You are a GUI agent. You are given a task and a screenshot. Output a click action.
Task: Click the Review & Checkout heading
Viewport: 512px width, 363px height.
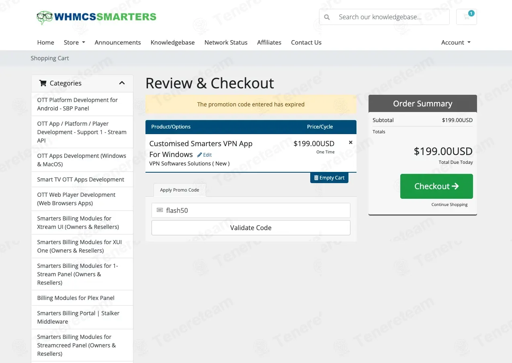coord(209,83)
